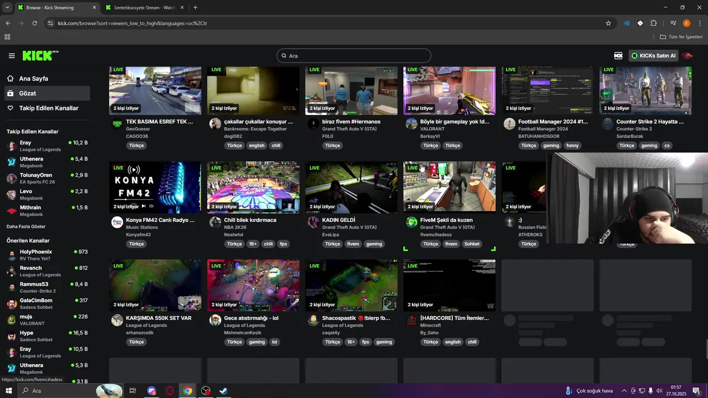Click FOL0 streamer avatar

click(313, 124)
